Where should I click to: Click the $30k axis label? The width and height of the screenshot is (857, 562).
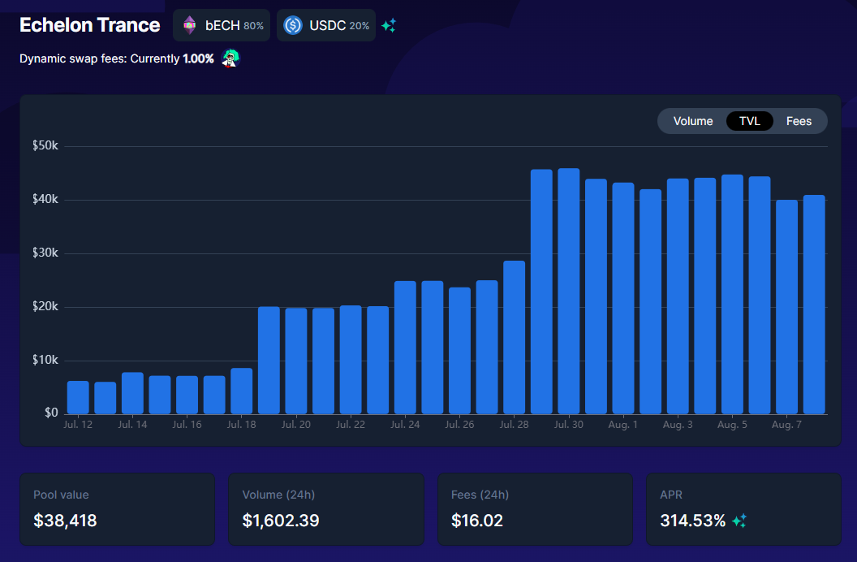(45, 253)
